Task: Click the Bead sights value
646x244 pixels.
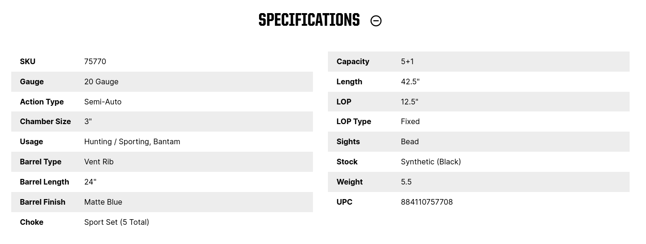Action: 409,141
